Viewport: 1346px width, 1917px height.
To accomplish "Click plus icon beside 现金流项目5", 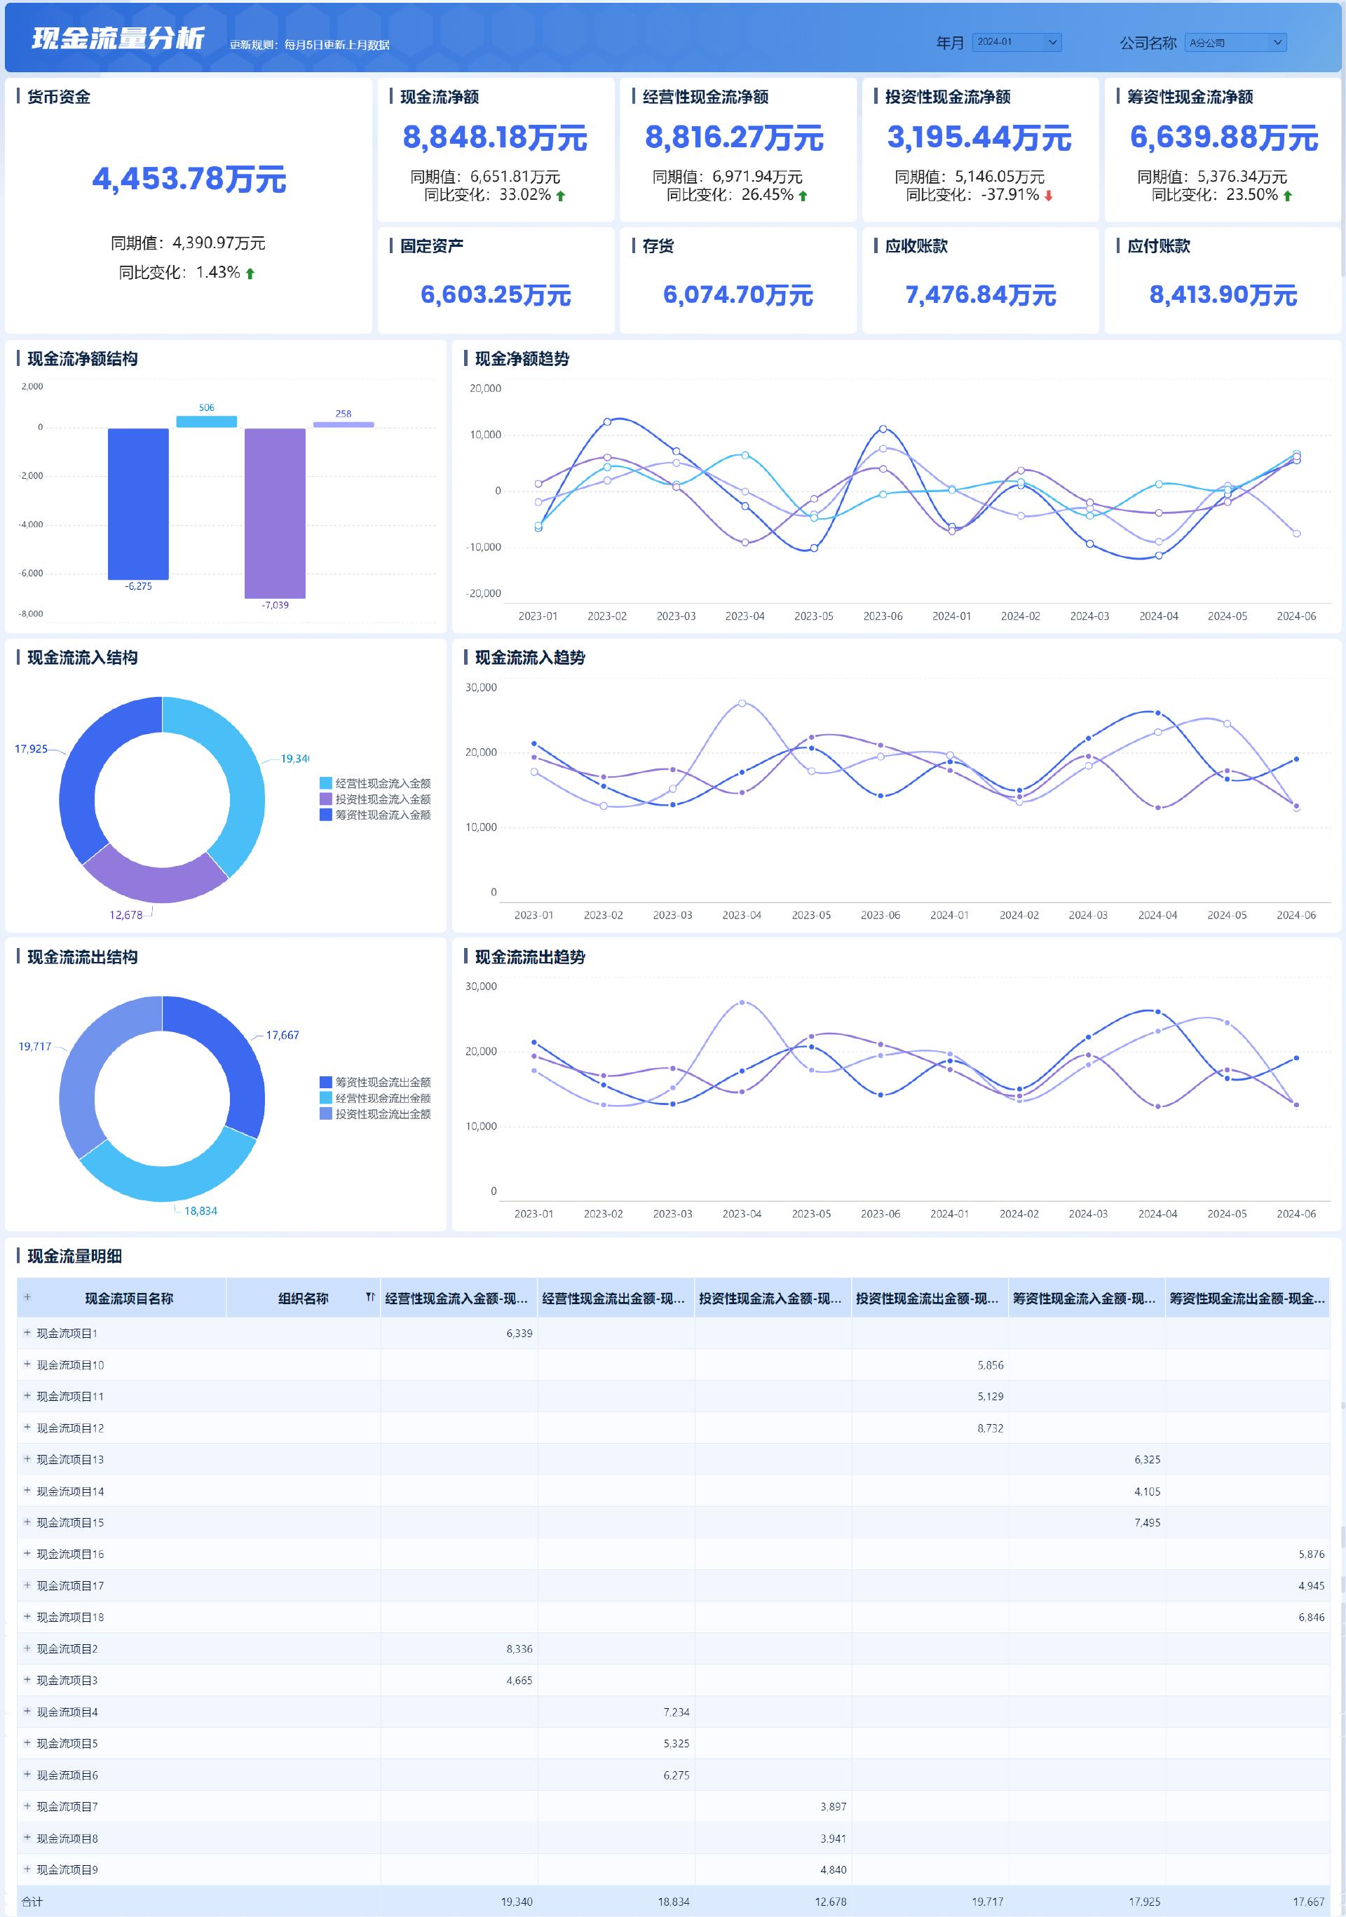I will [x=27, y=1743].
